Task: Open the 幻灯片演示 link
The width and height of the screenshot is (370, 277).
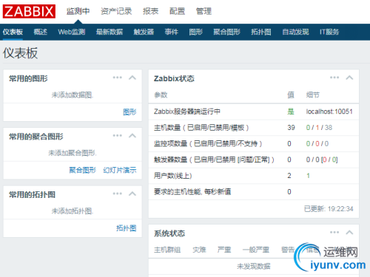Action: pyautogui.click(x=120, y=170)
